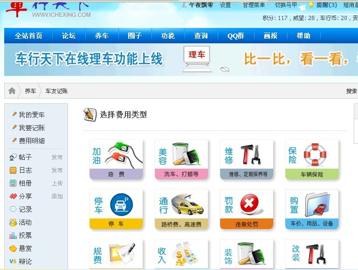Image resolution: width=358 pixels, height=270 pixels.
Task: Click the user avatar icon by 午夜飘零
Action: pyautogui.click(x=185, y=5)
